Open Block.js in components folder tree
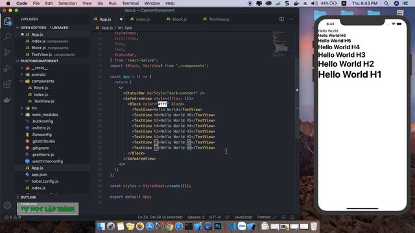 41,88
